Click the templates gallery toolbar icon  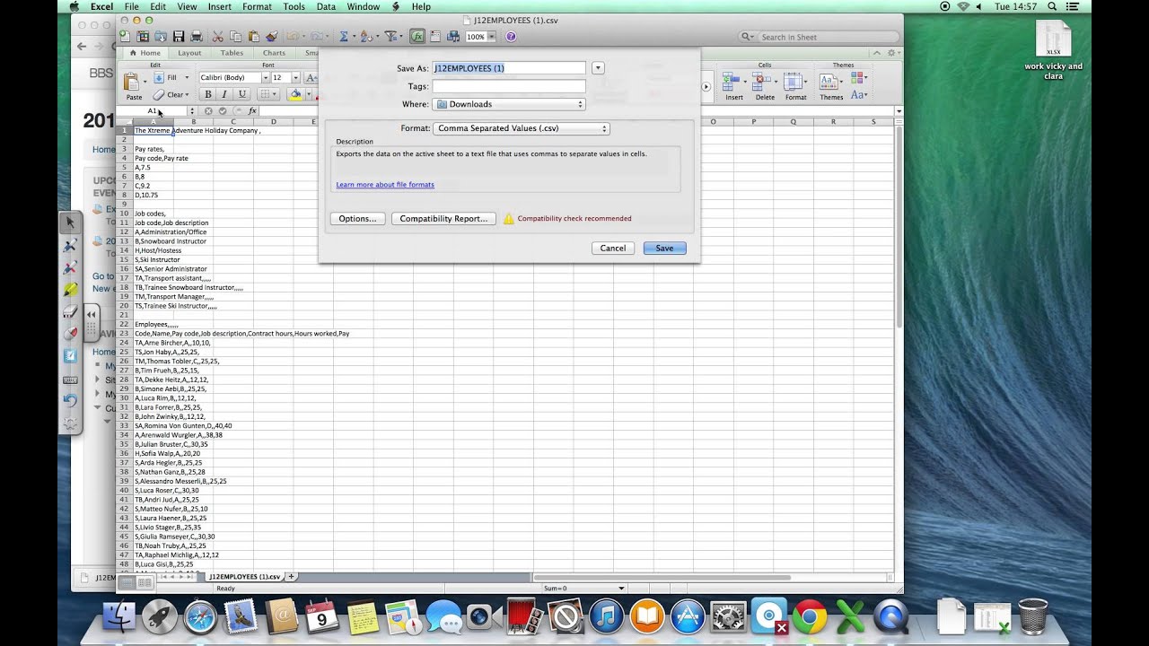click(x=143, y=37)
